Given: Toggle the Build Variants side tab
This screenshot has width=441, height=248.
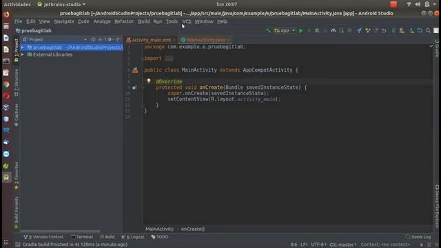Looking at the screenshot, I should (17, 213).
